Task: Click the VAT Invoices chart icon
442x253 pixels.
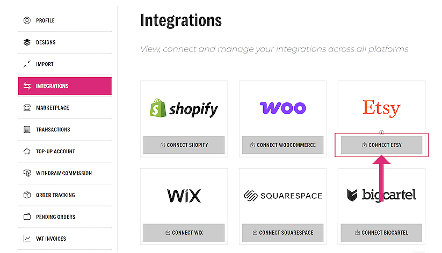Action: pyautogui.click(x=27, y=239)
